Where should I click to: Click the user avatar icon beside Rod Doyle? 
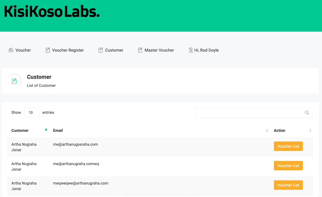tap(191, 50)
